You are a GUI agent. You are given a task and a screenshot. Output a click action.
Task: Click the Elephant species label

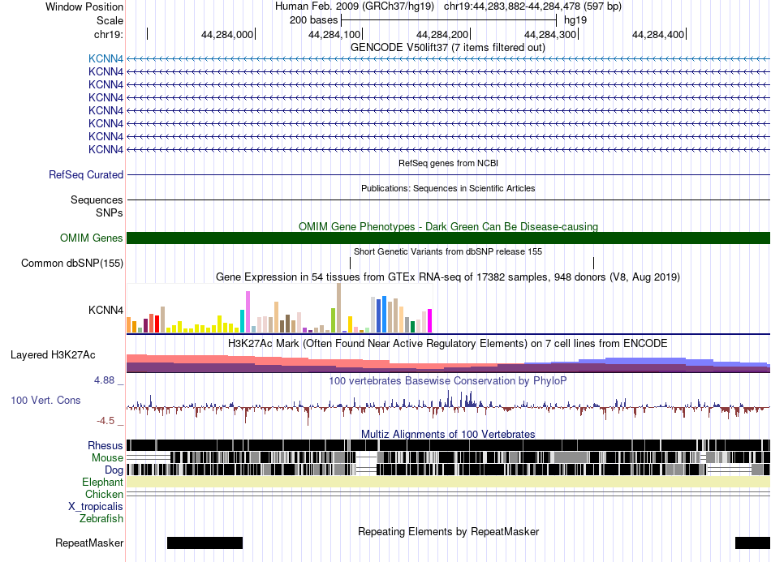click(103, 483)
